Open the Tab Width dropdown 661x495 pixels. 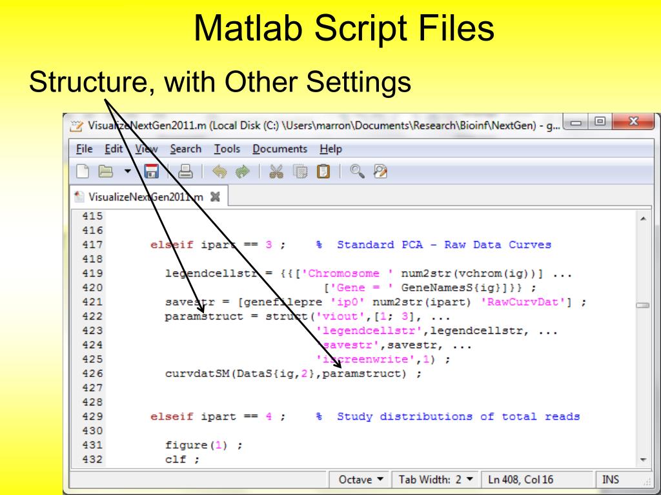tap(436, 480)
